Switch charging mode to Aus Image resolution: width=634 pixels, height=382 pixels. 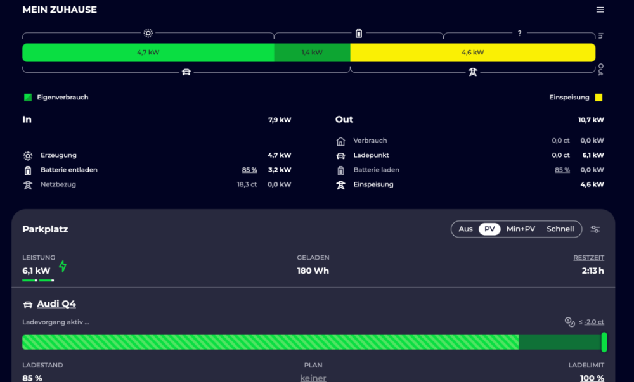465,229
